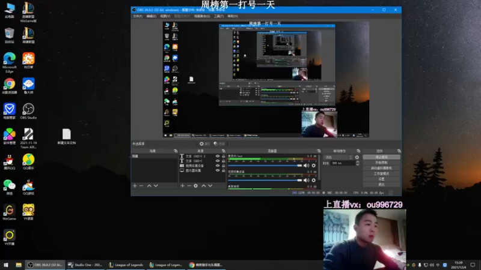Screen dimensions: 481x270
Task: Click the Studio Mode button
Action: click(381, 173)
